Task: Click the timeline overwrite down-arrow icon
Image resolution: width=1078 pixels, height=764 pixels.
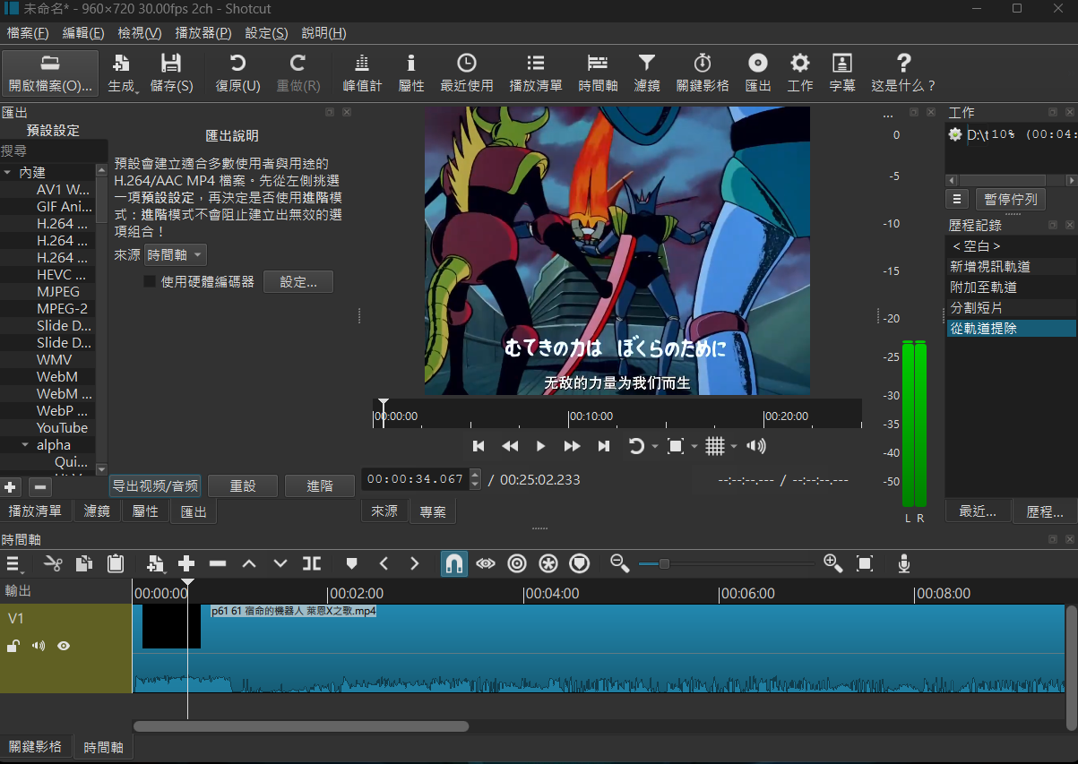Action: pyautogui.click(x=280, y=563)
